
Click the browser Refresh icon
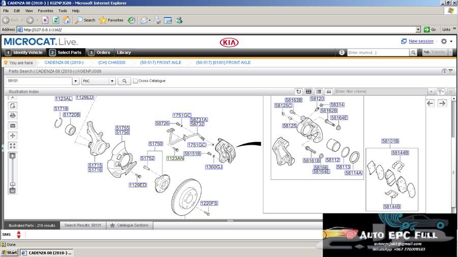click(56, 20)
